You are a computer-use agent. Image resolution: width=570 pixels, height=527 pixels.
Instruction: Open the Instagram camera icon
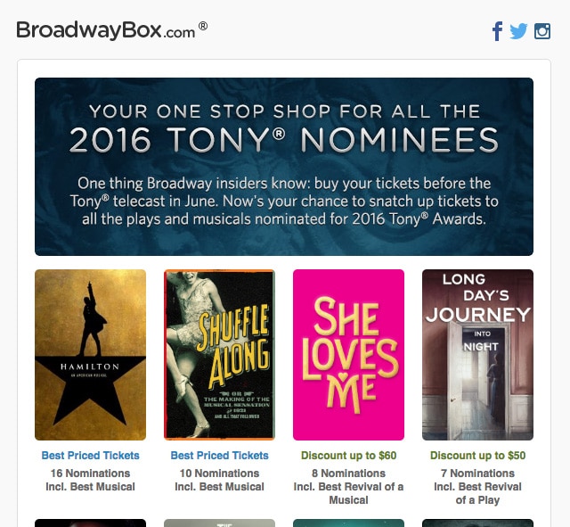click(542, 31)
